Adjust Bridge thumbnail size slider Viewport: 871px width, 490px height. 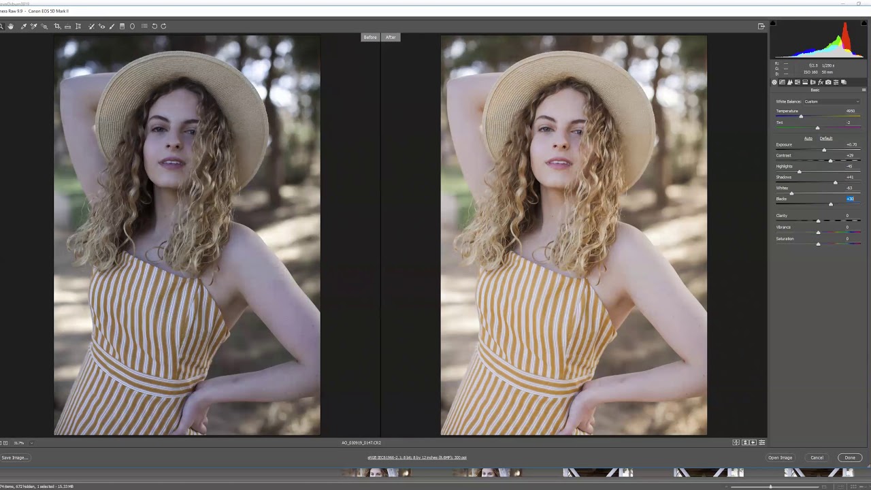[770, 487]
